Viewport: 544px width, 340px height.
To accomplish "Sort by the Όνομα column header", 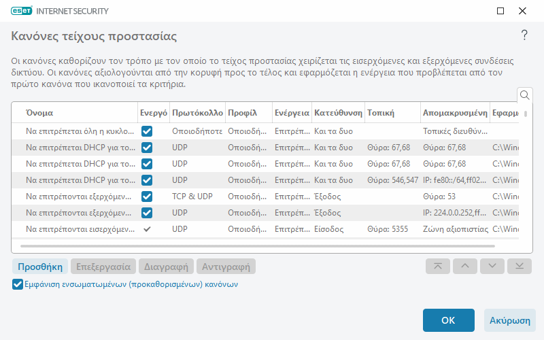I will (x=75, y=113).
